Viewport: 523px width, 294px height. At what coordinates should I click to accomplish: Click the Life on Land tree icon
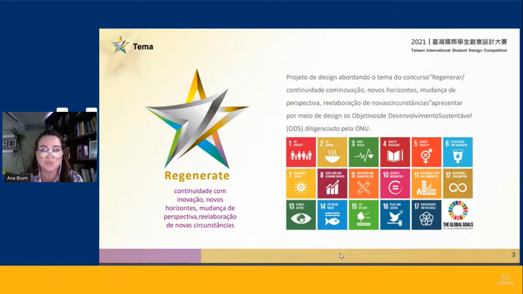[x=364, y=219]
